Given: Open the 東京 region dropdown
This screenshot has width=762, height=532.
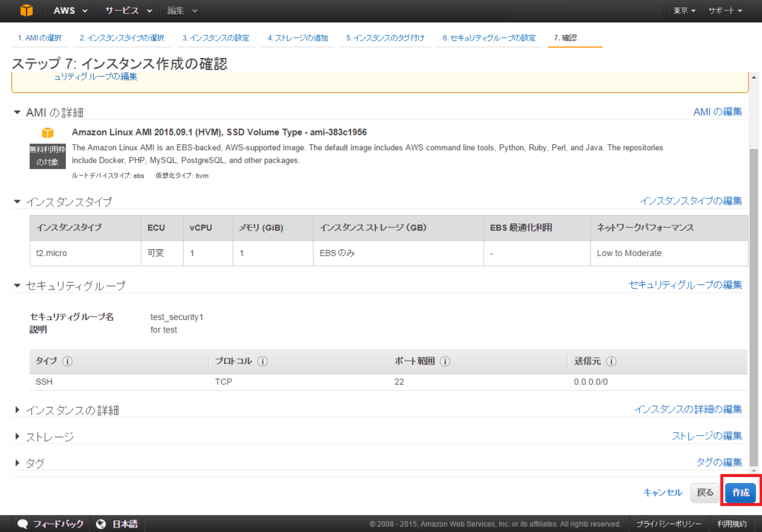Looking at the screenshot, I should point(685,10).
